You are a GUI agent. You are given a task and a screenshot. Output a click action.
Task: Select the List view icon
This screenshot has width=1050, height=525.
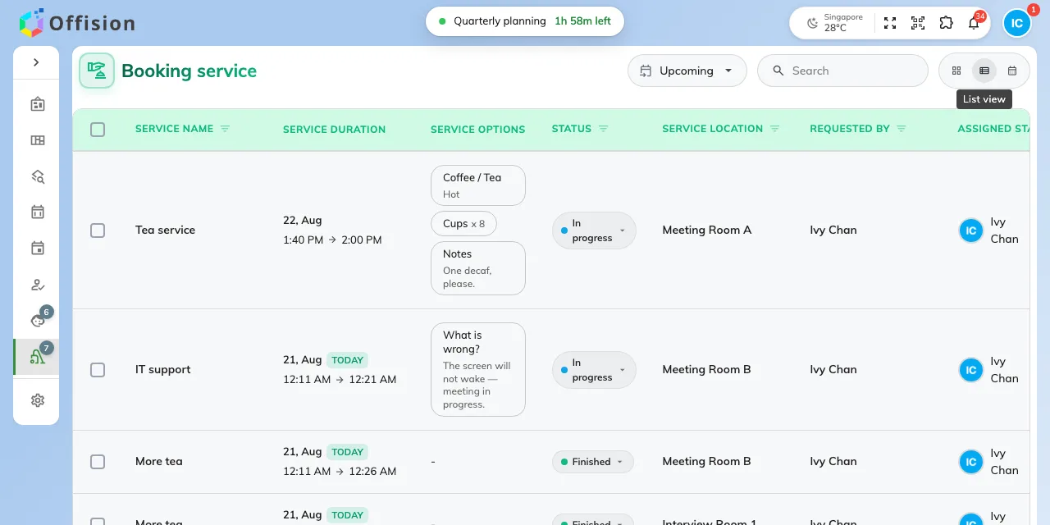pos(984,71)
